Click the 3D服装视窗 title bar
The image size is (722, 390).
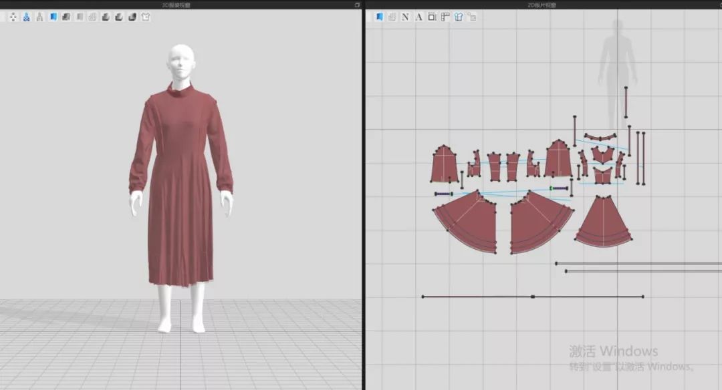coord(176,5)
